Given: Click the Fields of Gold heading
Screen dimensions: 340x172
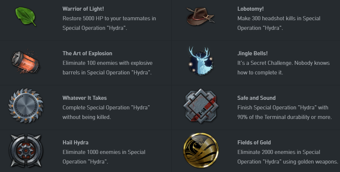Looking at the screenshot, I should (x=254, y=143).
